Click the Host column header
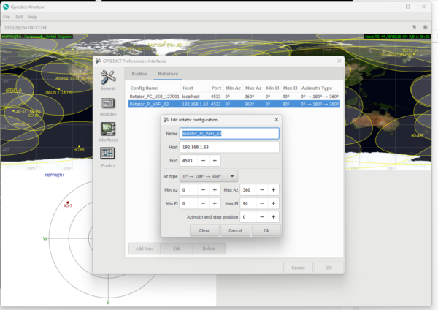Viewport: 438px width, 310px height. point(188,88)
